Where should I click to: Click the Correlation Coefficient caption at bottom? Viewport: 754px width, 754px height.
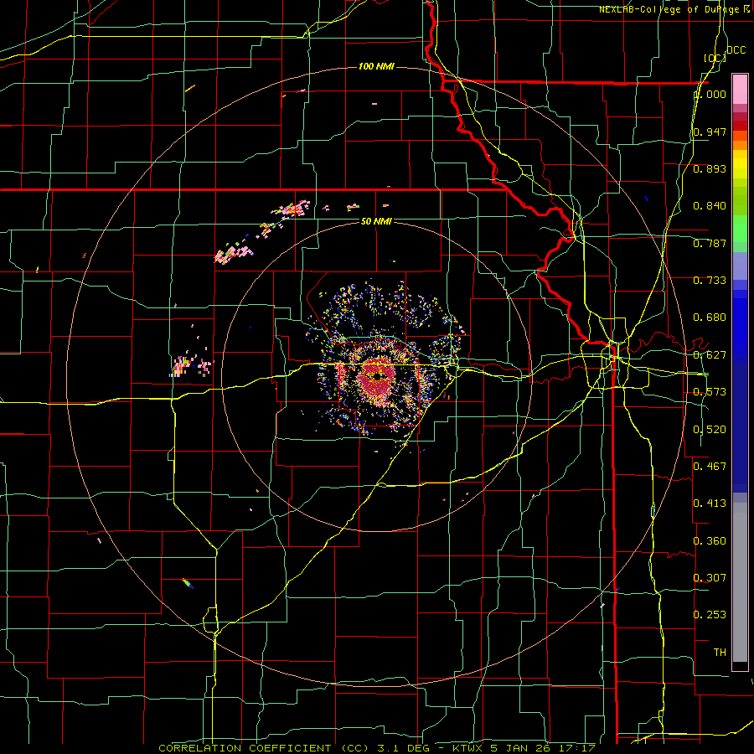pyautogui.click(x=378, y=748)
